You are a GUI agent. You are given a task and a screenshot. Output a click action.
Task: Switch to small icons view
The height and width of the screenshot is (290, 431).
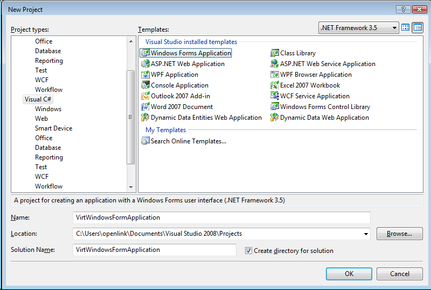pyautogui.click(x=418, y=27)
